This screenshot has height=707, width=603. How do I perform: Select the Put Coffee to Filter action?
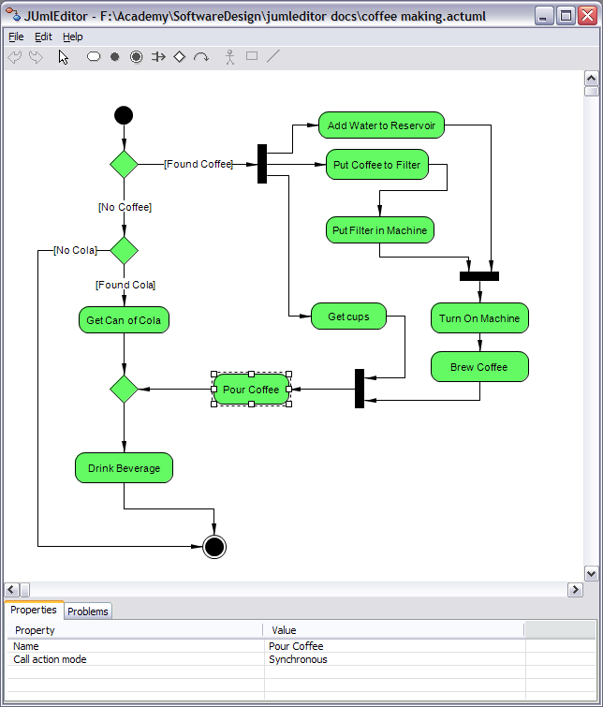[x=377, y=165]
